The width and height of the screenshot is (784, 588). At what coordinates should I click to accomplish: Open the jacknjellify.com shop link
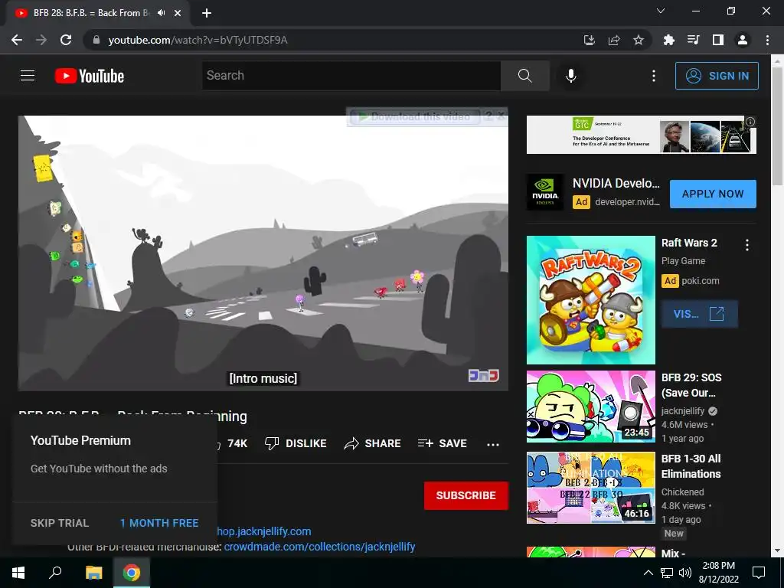tap(263, 531)
